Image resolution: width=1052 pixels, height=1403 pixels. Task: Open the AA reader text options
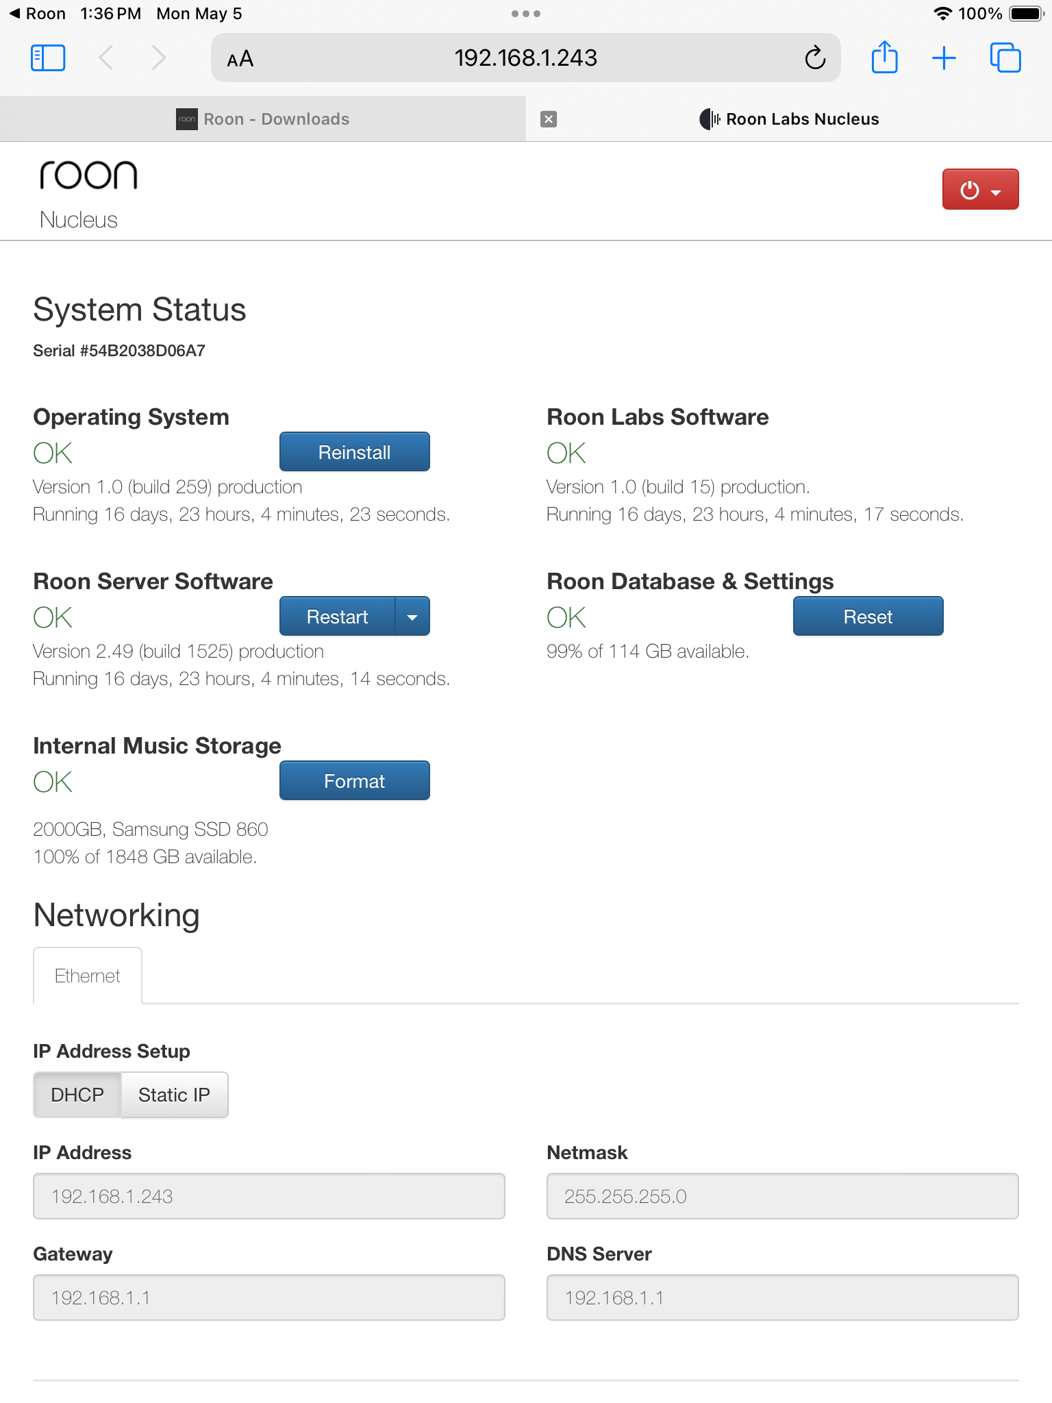240,60
